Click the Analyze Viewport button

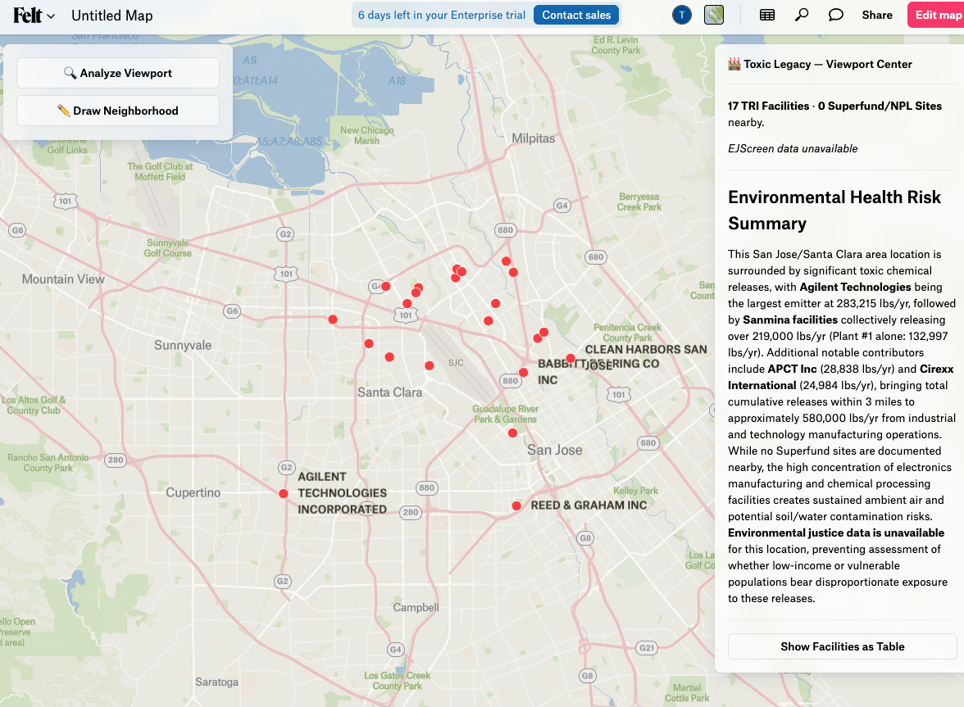pyautogui.click(x=118, y=73)
